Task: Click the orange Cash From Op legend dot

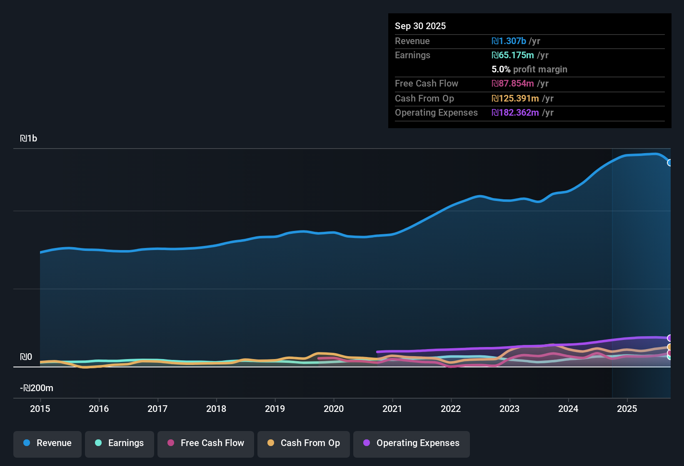Action: (271, 443)
